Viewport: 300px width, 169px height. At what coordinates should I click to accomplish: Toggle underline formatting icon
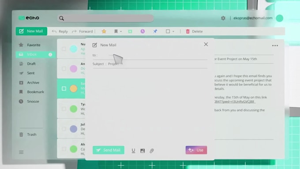click(133, 150)
